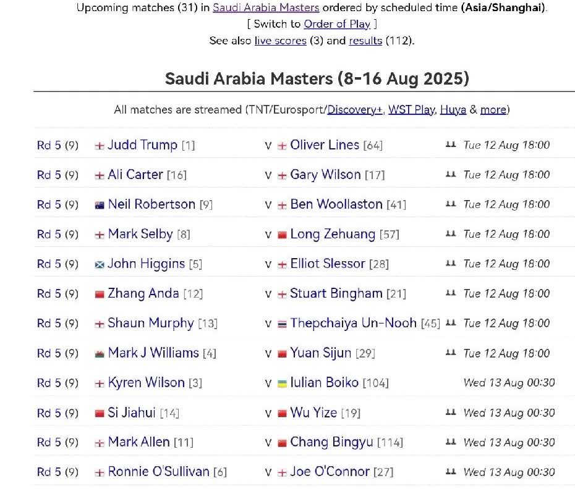Click head-to-head icon beside Ronnie O'Sullivan match
The image size is (575, 494).
[x=450, y=472]
